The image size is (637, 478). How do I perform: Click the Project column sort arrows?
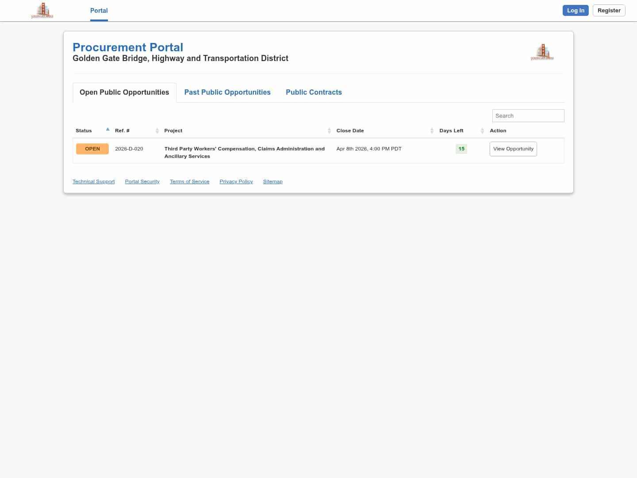[x=329, y=131]
